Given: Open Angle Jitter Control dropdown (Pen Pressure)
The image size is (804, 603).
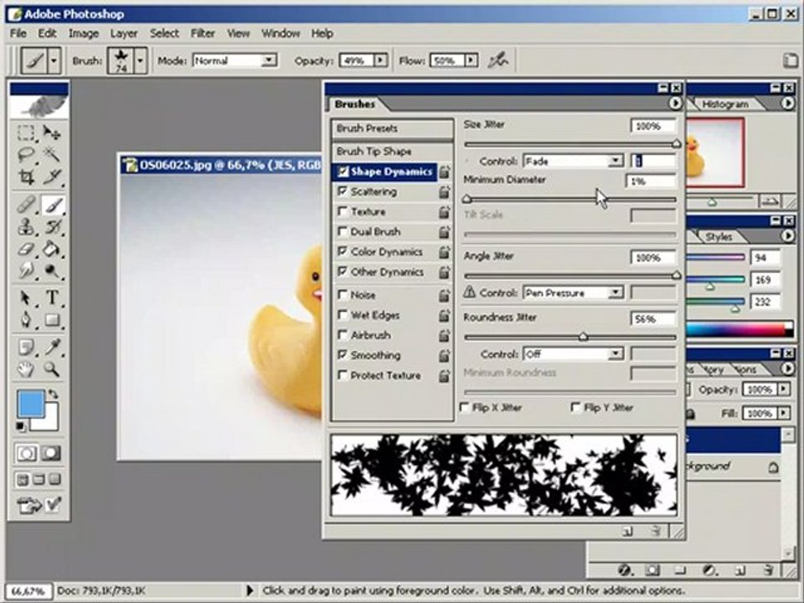Looking at the screenshot, I should [x=616, y=293].
